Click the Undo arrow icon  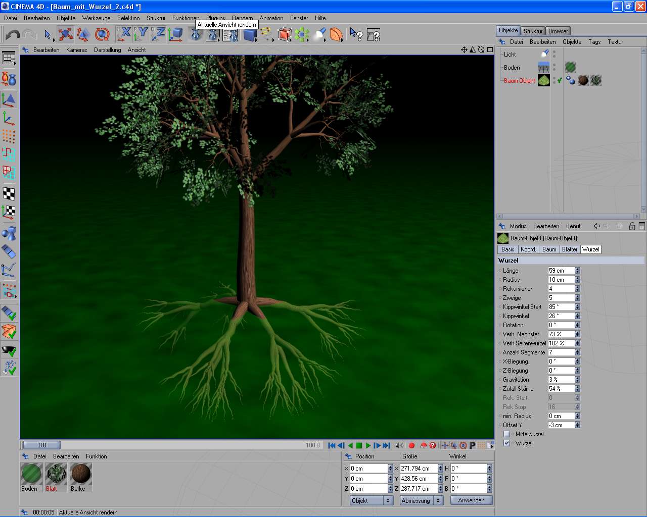(13, 34)
